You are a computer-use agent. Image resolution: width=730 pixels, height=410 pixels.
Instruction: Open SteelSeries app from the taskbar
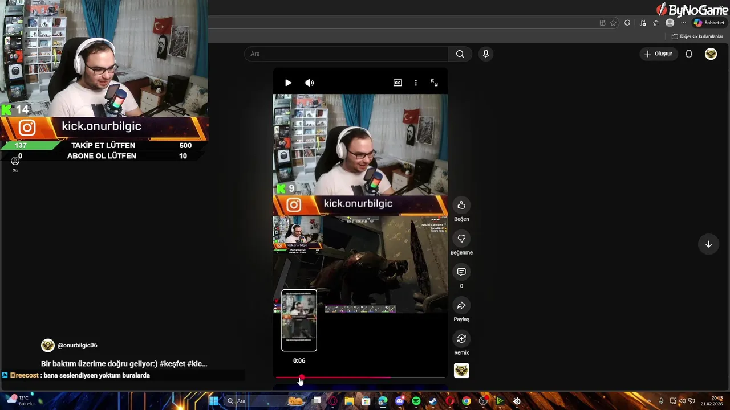(517, 401)
